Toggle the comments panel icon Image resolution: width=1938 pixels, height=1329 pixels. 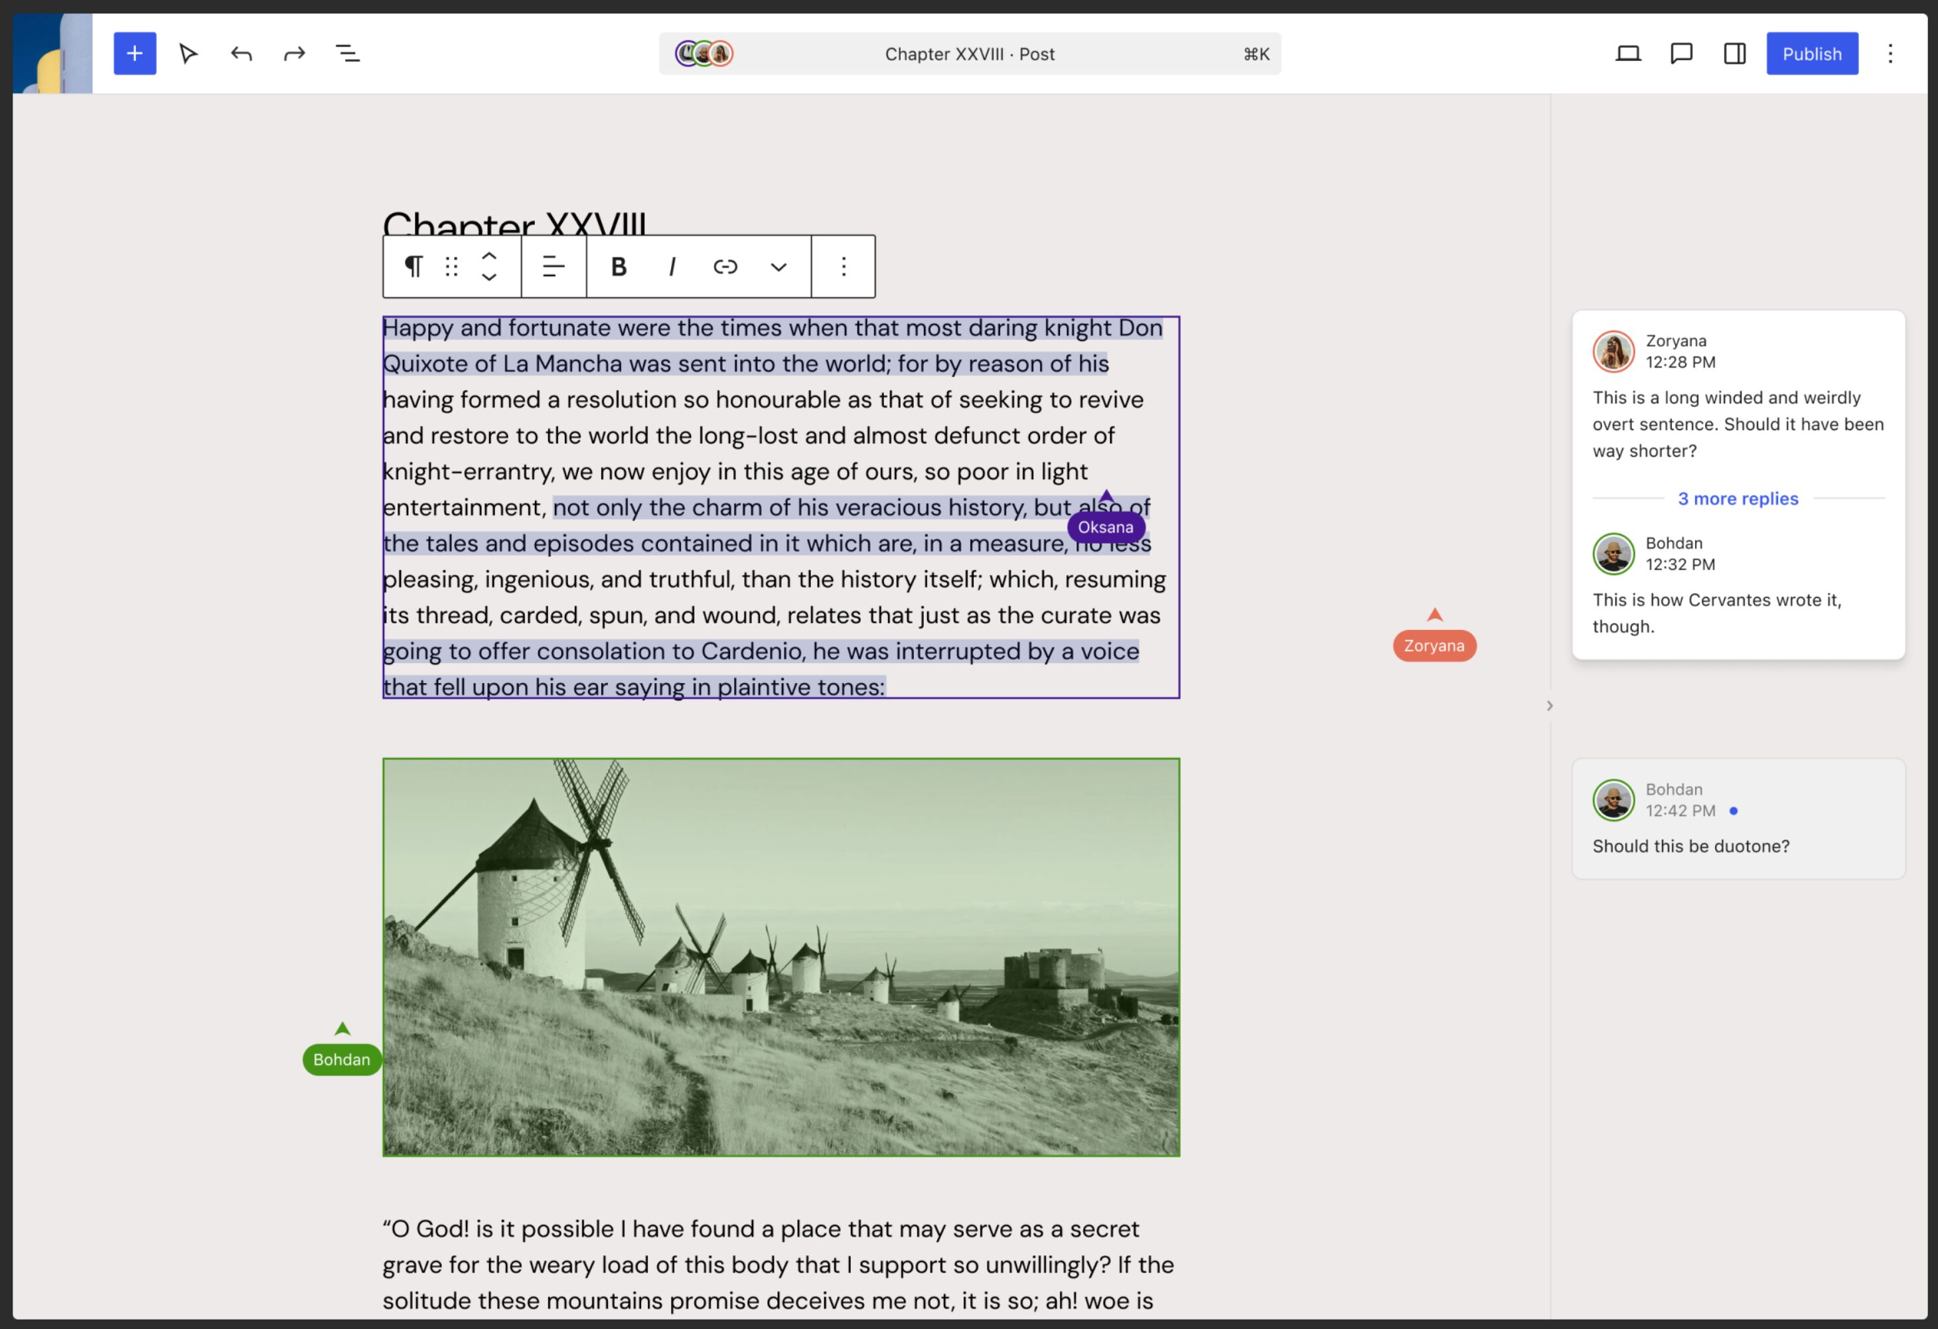pyautogui.click(x=1681, y=53)
